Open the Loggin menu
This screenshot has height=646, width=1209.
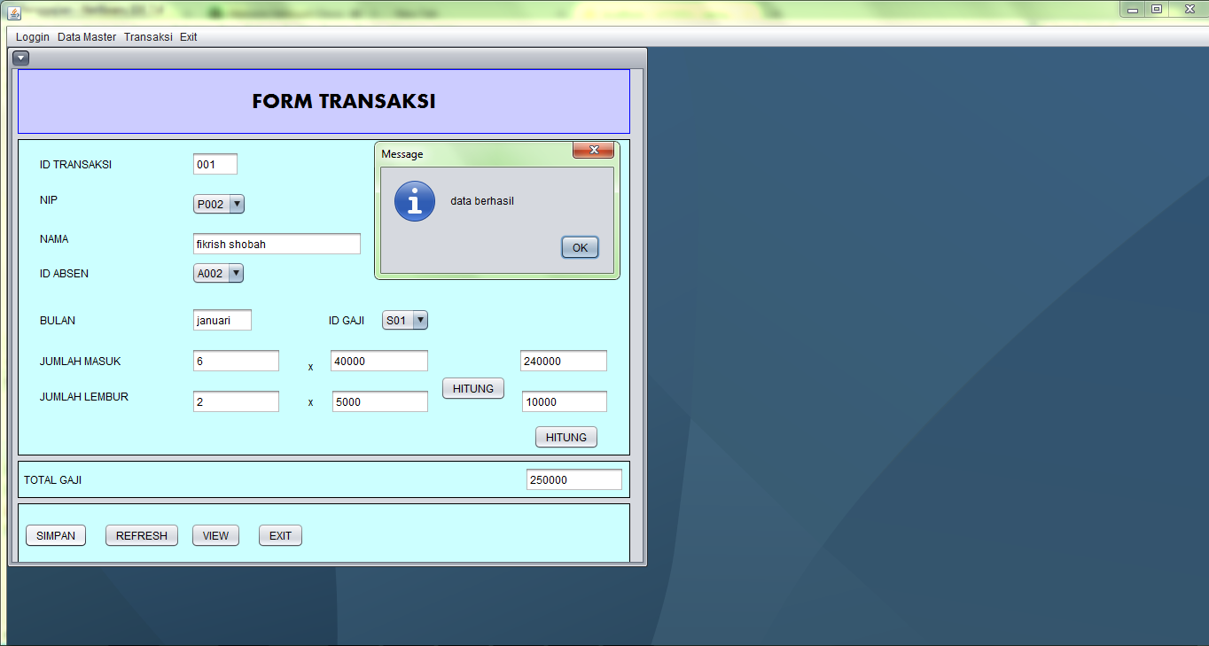click(x=32, y=37)
